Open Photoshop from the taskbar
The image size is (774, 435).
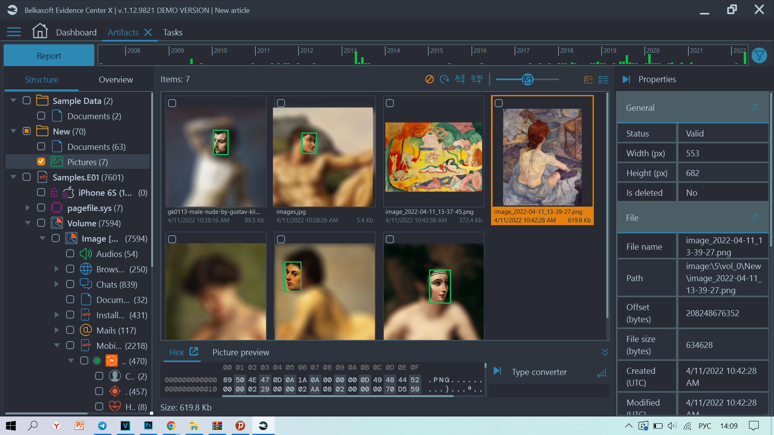[148, 426]
